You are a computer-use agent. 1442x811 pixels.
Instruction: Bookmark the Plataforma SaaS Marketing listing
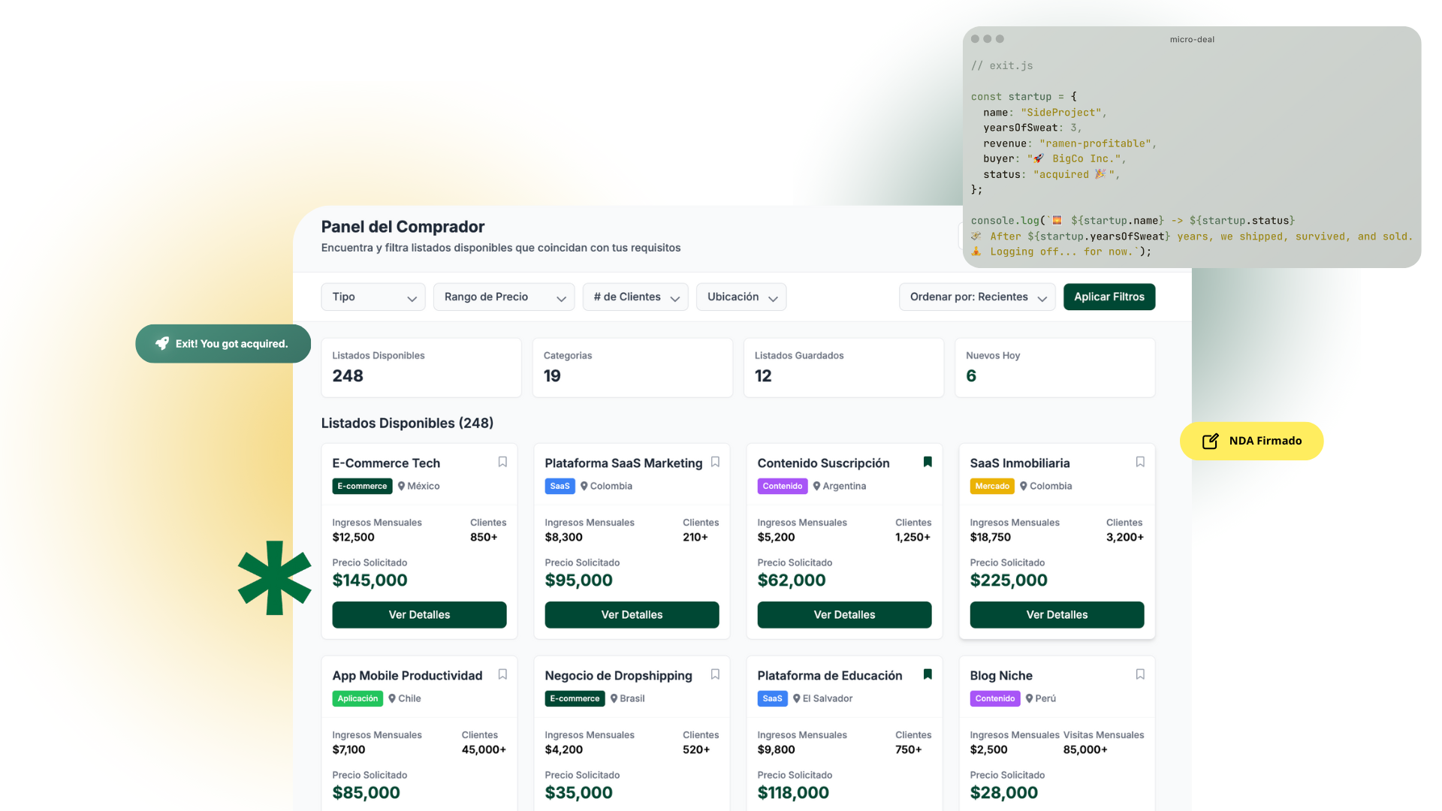[714, 462]
